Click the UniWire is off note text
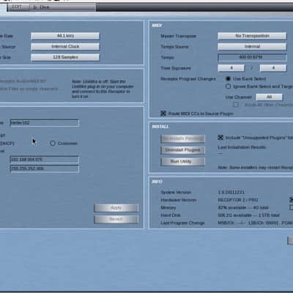Viewport: 293px width, 293px height. (x=103, y=89)
